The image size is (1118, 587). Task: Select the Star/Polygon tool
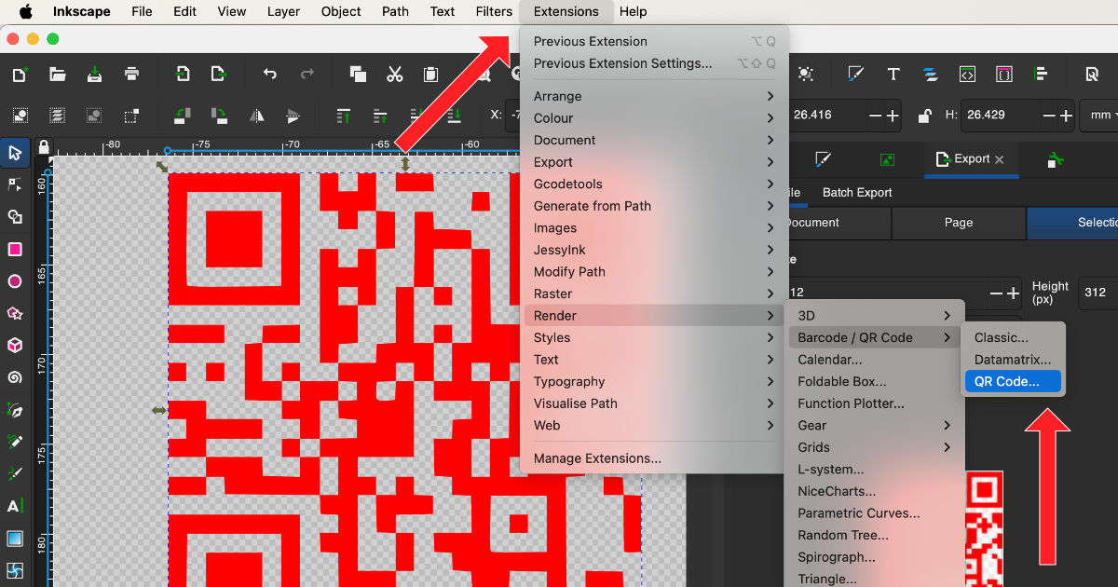tap(15, 313)
